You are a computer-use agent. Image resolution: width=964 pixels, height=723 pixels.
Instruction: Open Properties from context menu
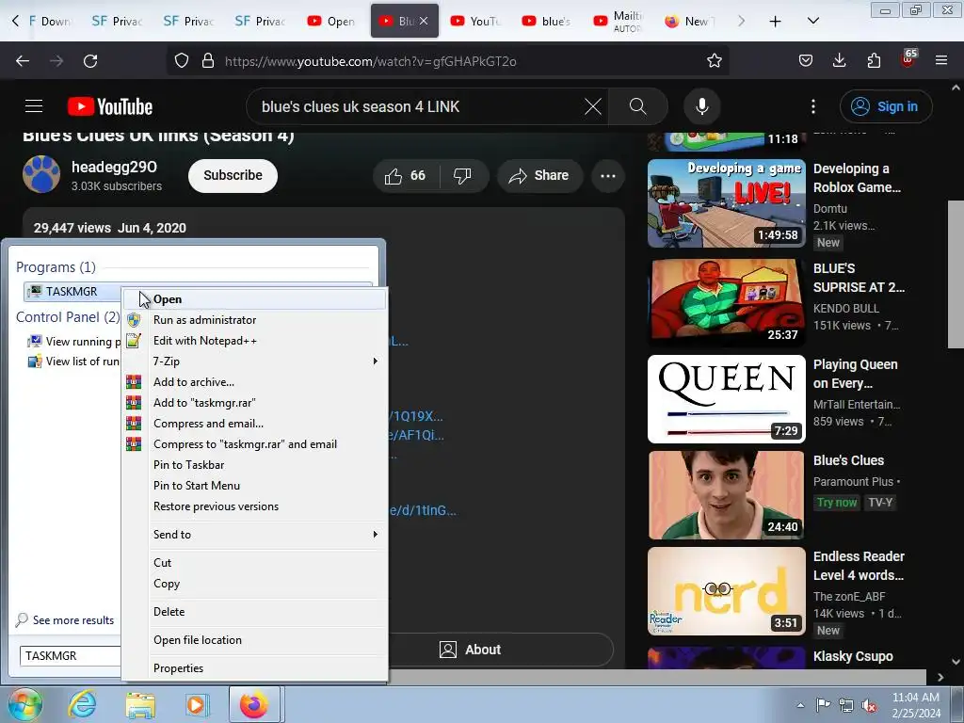pyautogui.click(x=254, y=668)
